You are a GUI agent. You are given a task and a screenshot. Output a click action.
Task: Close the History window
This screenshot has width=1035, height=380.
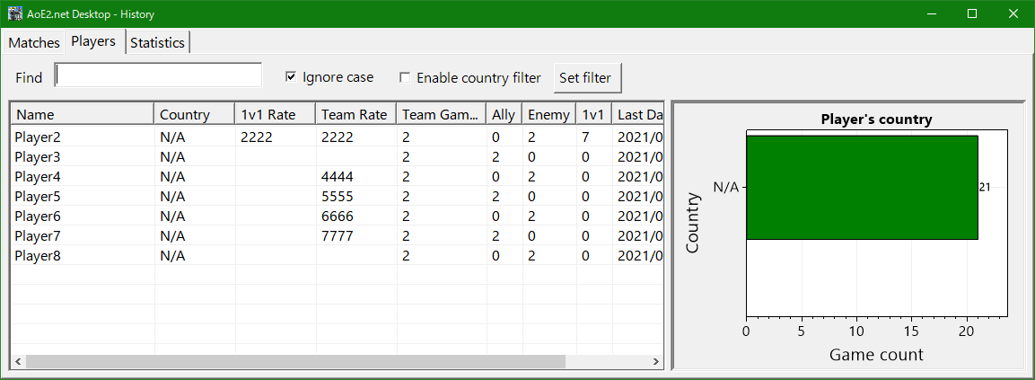click(1013, 14)
